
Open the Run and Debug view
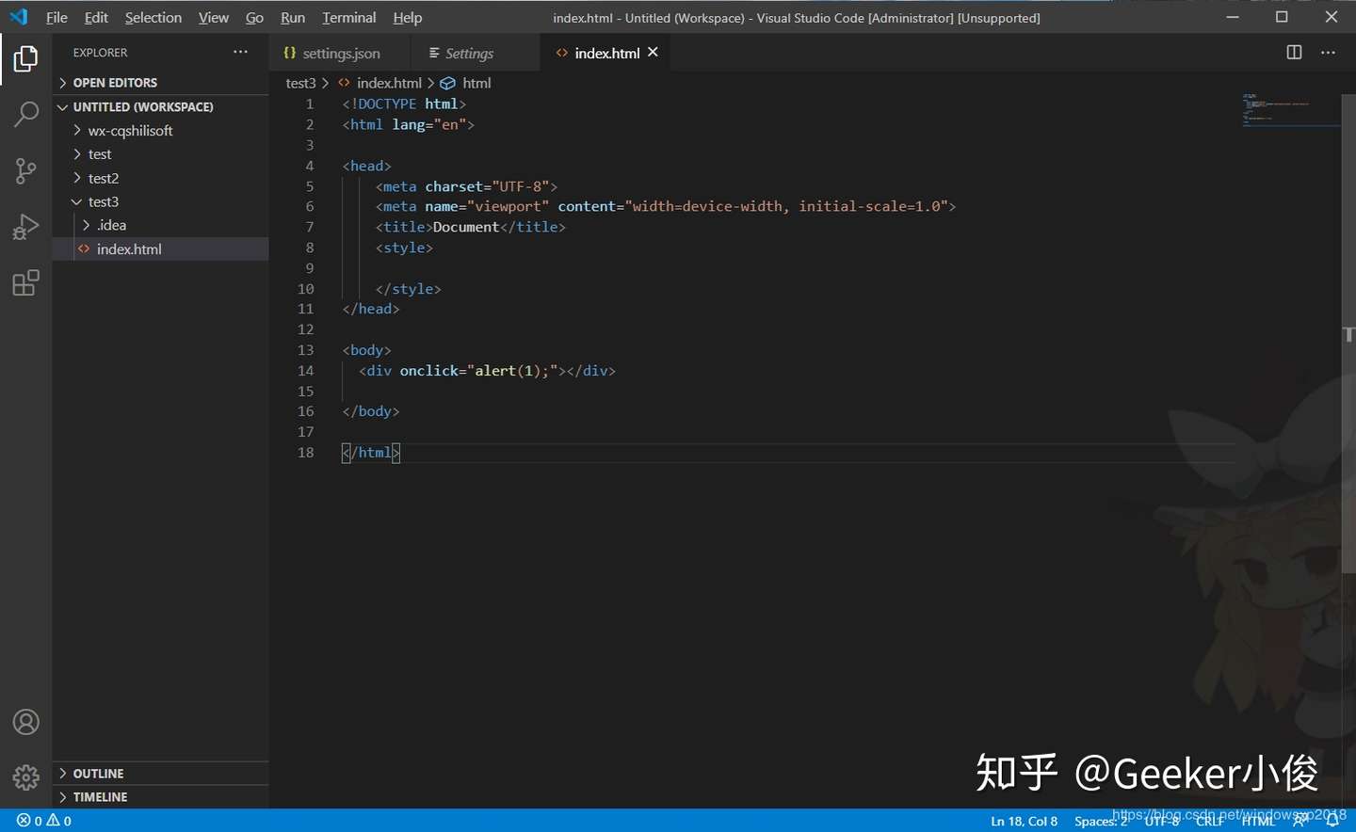[x=25, y=227]
